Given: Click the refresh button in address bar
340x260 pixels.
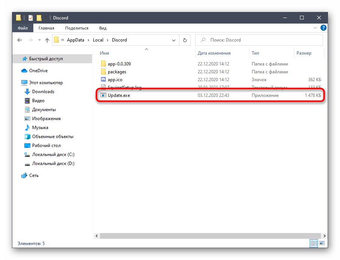Looking at the screenshot, I should [x=185, y=40].
